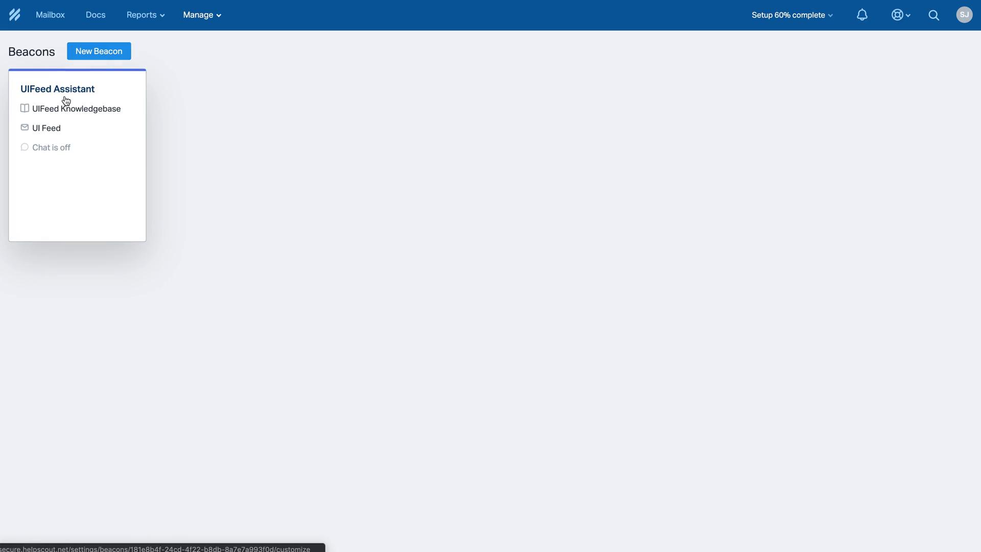This screenshot has height=552, width=981.
Task: Toggle the UIFeed Knowledgebase visibility
Action: (24, 108)
